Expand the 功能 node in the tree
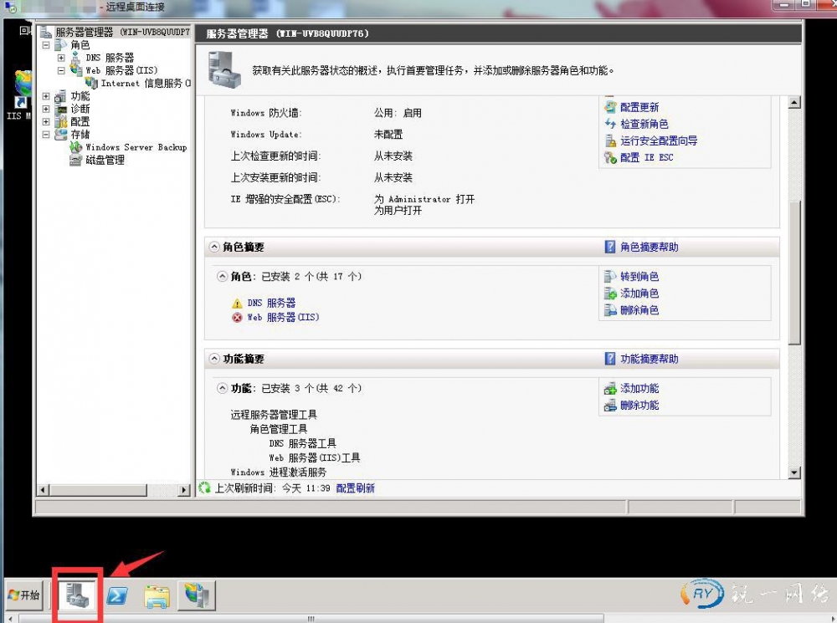The image size is (837, 623). tap(47, 96)
